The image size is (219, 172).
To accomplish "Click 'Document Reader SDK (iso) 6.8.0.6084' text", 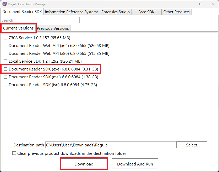I will click(44, 85).
